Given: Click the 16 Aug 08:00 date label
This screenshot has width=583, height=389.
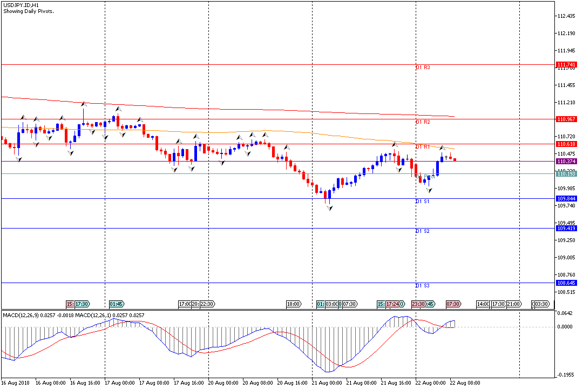Looking at the screenshot, I should click(x=51, y=383).
